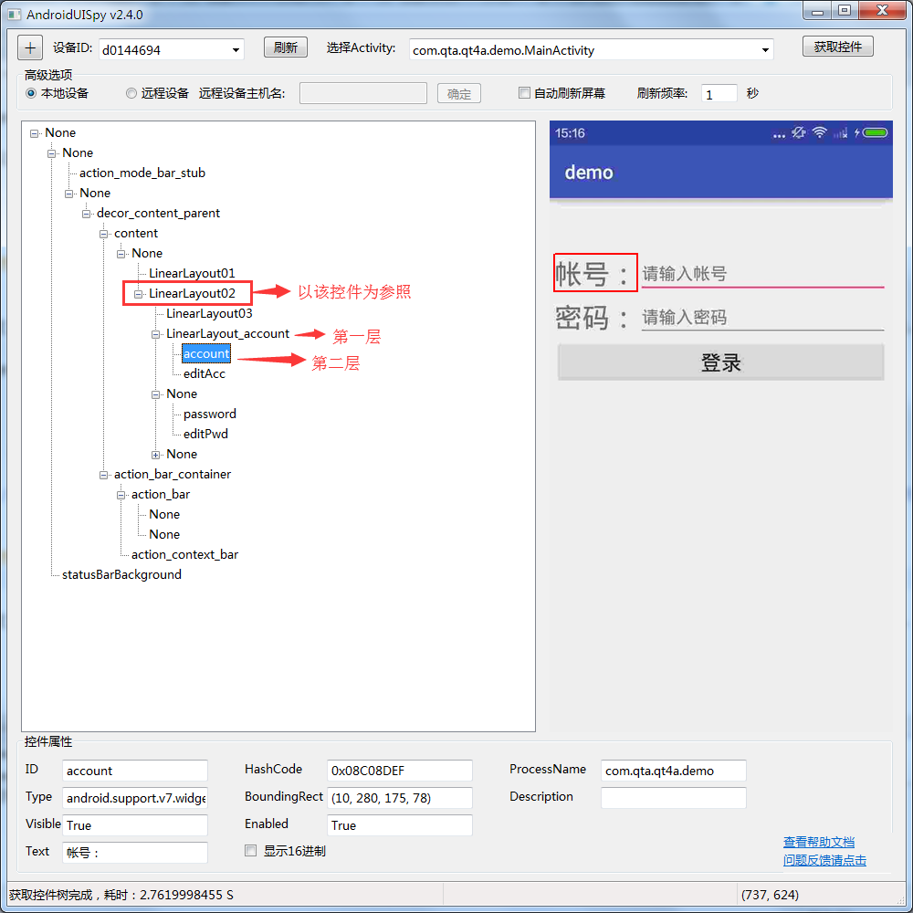Viewport: 913px width, 913px height.
Task: Select action_mode_bar_stub in the tree
Action: [142, 173]
